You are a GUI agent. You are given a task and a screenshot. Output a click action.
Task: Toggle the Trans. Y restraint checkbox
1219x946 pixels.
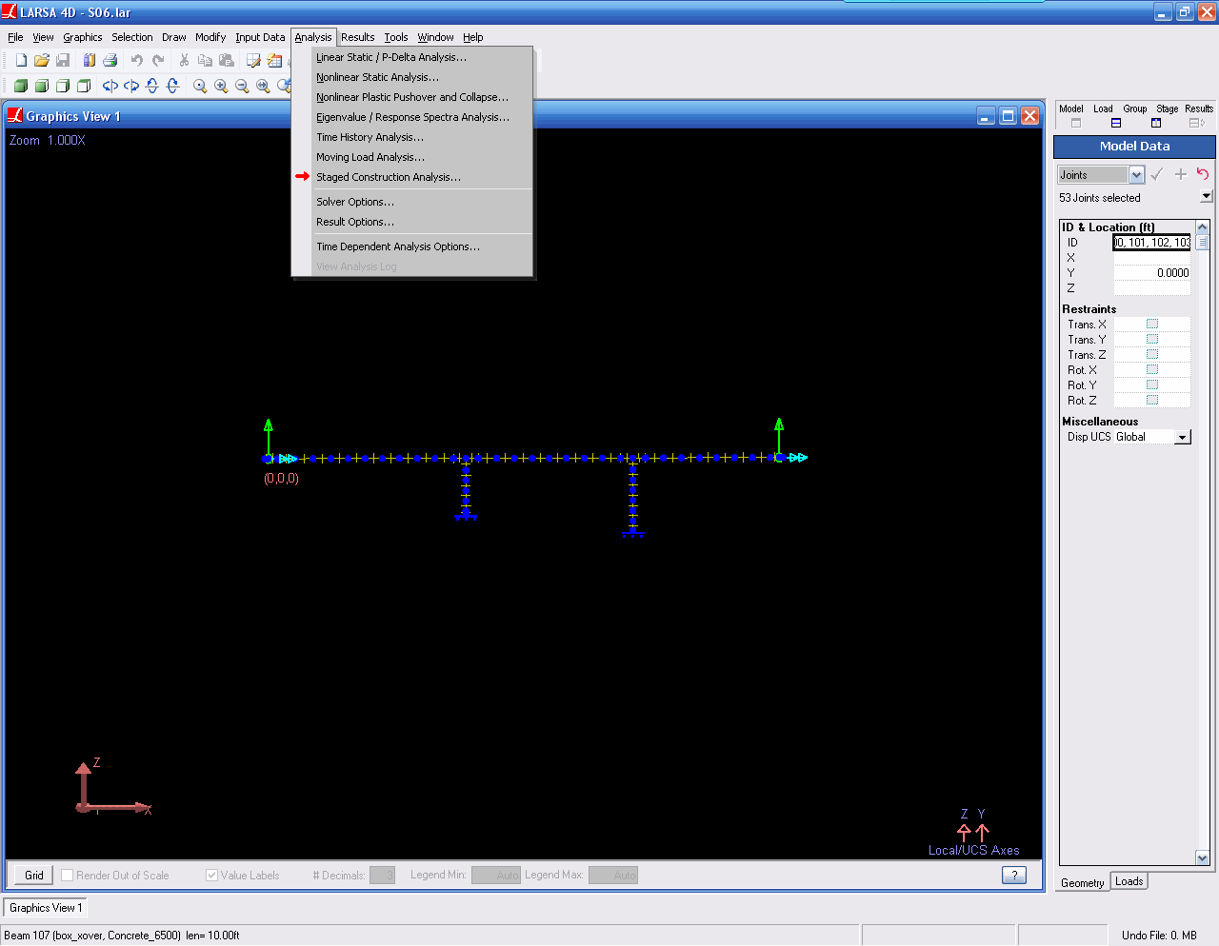[x=1152, y=340]
